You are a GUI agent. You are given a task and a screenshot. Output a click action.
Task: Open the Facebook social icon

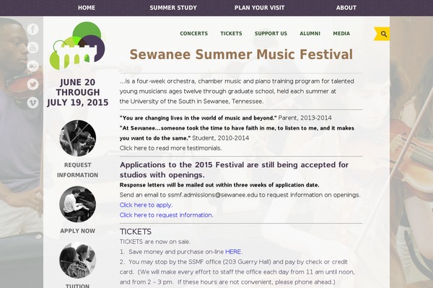click(x=33, y=30)
